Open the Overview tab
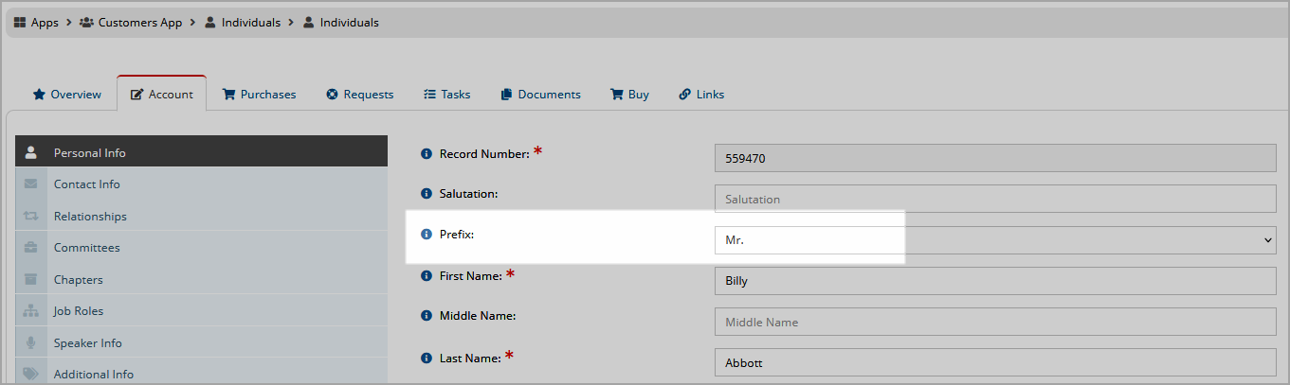Image resolution: width=1290 pixels, height=385 pixels. (x=66, y=95)
